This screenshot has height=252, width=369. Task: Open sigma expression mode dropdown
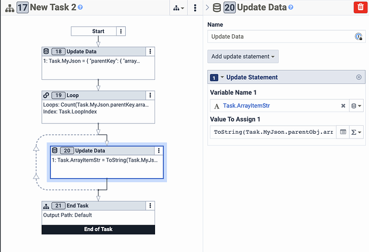pos(356,132)
